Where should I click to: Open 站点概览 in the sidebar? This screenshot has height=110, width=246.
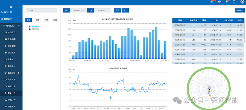point(11,32)
